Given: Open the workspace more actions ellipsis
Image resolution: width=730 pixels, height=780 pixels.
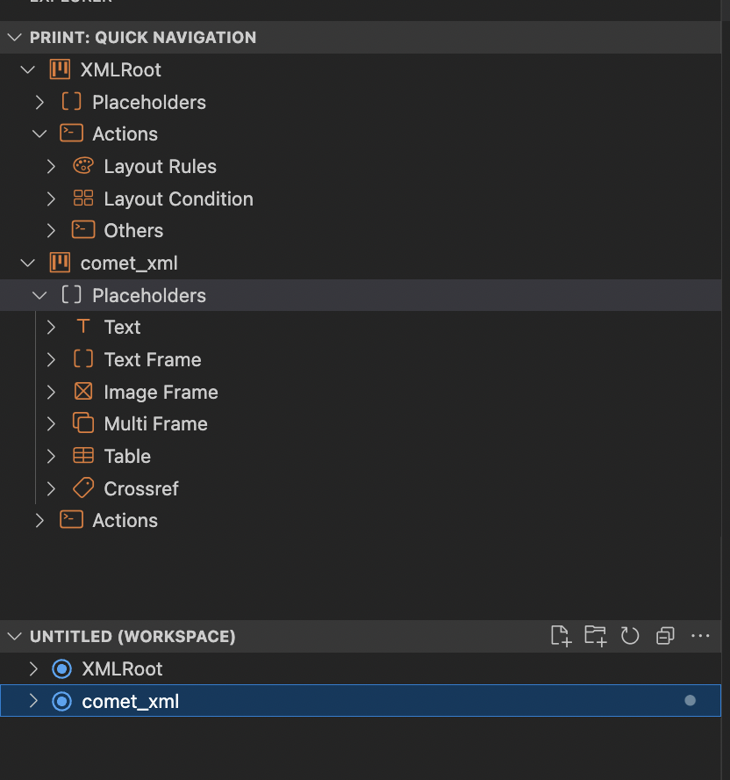Looking at the screenshot, I should click(700, 636).
